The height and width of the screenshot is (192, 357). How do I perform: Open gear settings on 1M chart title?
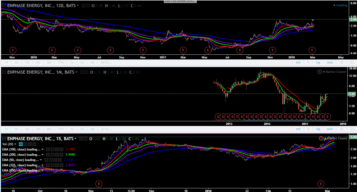click(x=86, y=72)
